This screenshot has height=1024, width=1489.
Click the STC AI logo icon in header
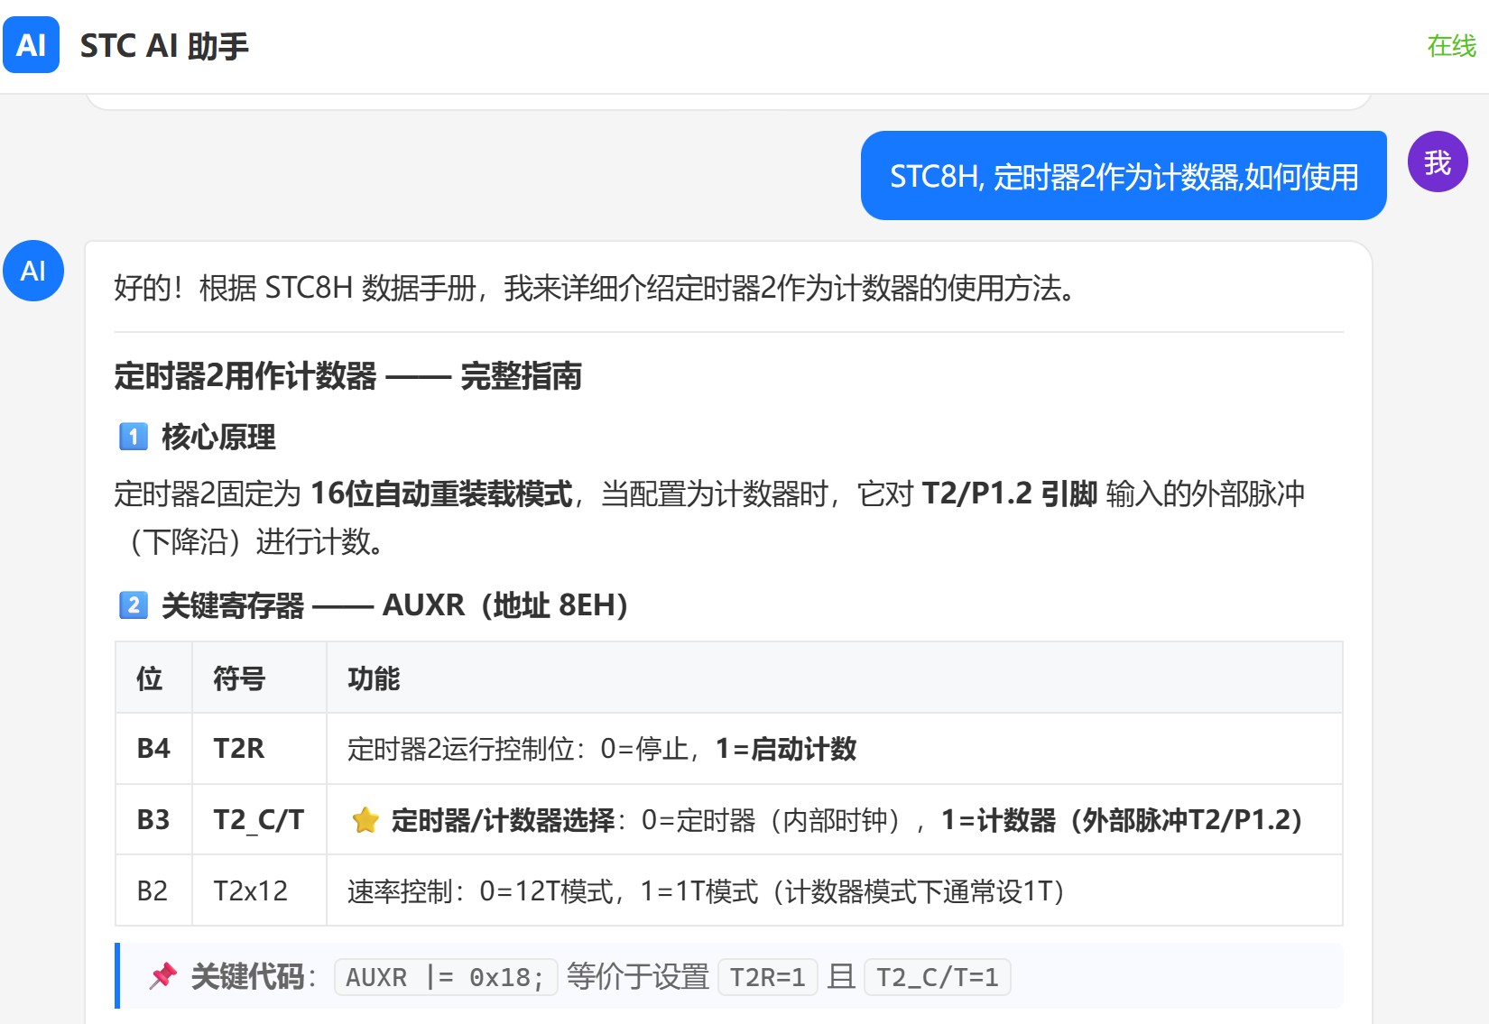[32, 44]
